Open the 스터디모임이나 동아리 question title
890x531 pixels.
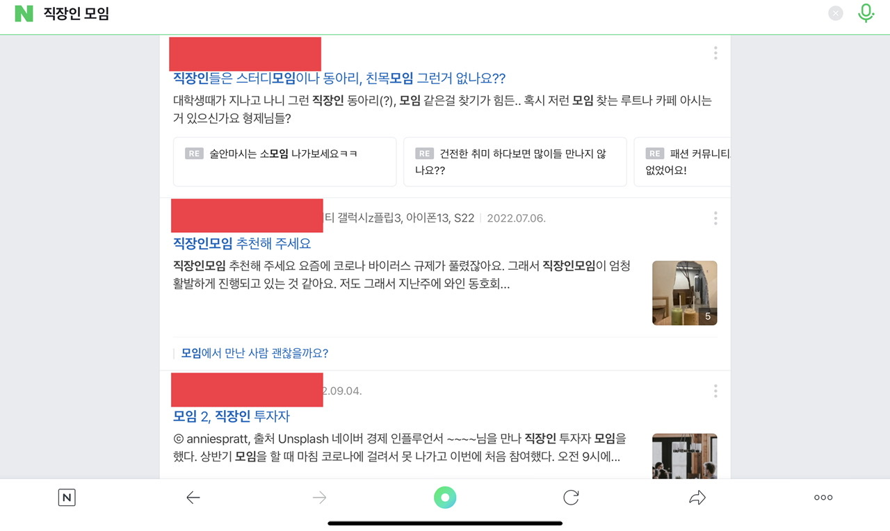pos(339,79)
